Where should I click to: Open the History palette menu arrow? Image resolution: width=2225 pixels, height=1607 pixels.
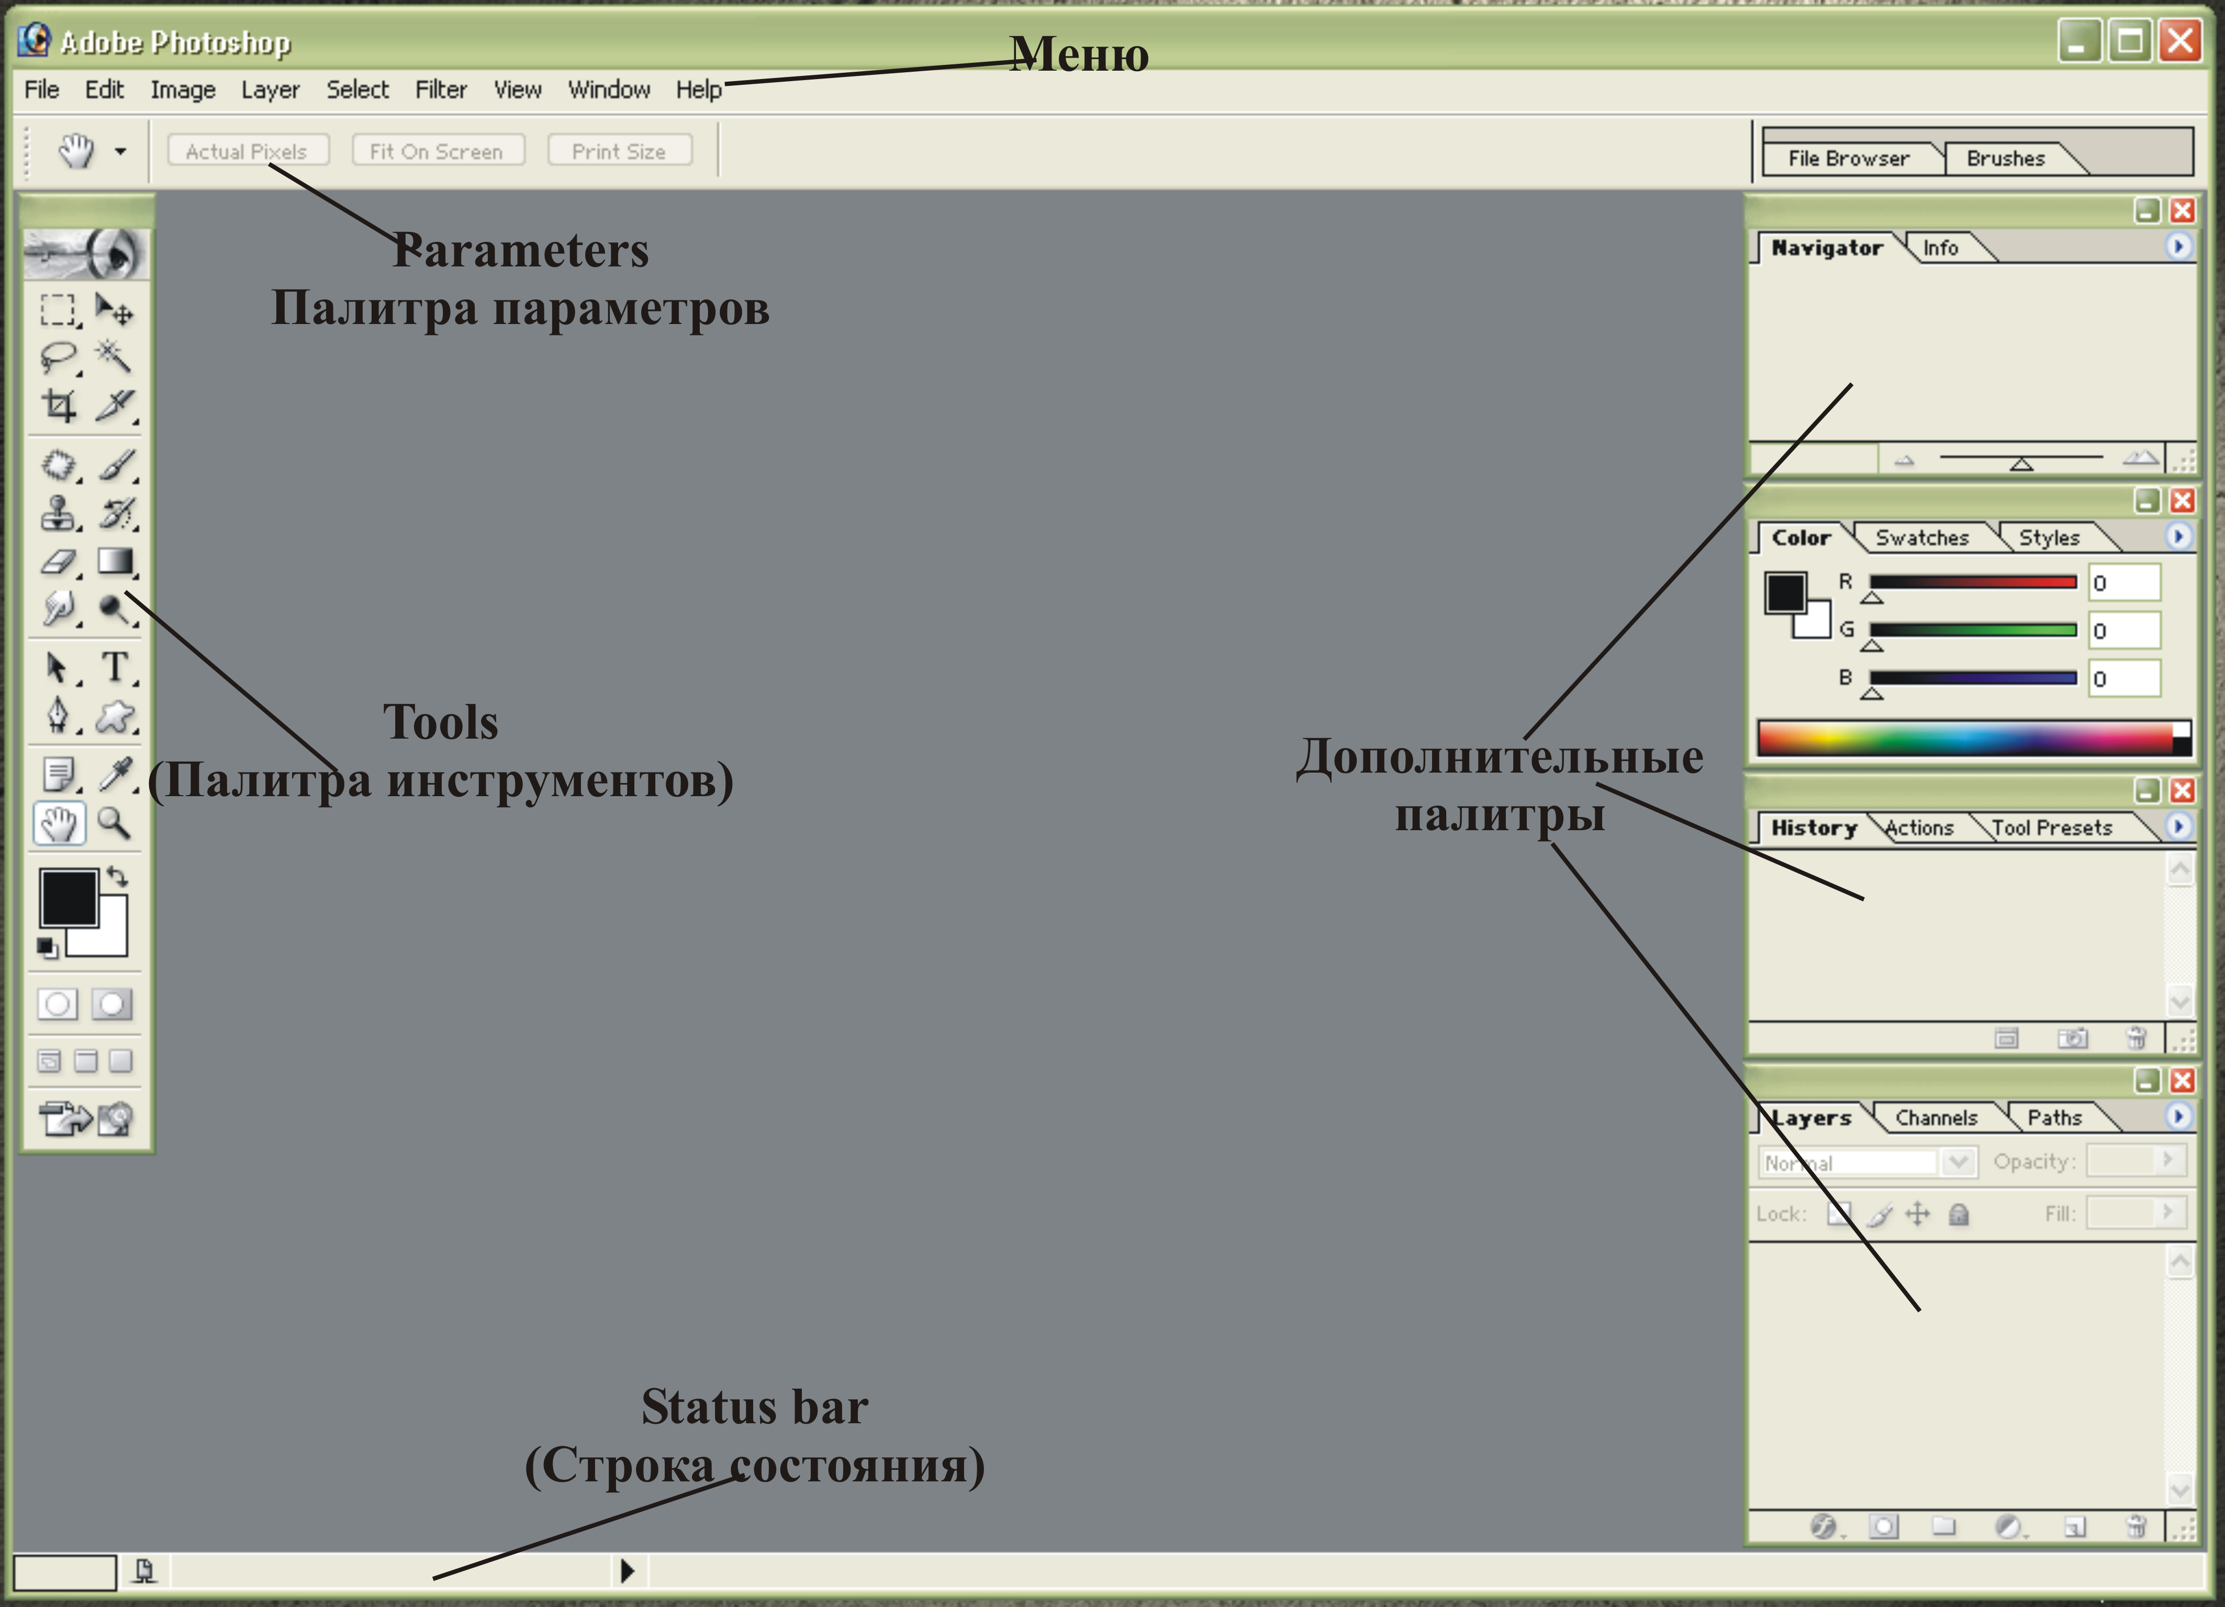pyautogui.click(x=2178, y=826)
